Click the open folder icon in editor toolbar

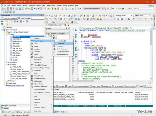60,16
